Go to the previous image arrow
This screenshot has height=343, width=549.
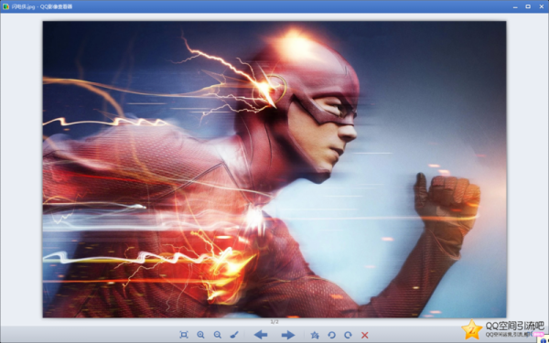tap(261, 335)
